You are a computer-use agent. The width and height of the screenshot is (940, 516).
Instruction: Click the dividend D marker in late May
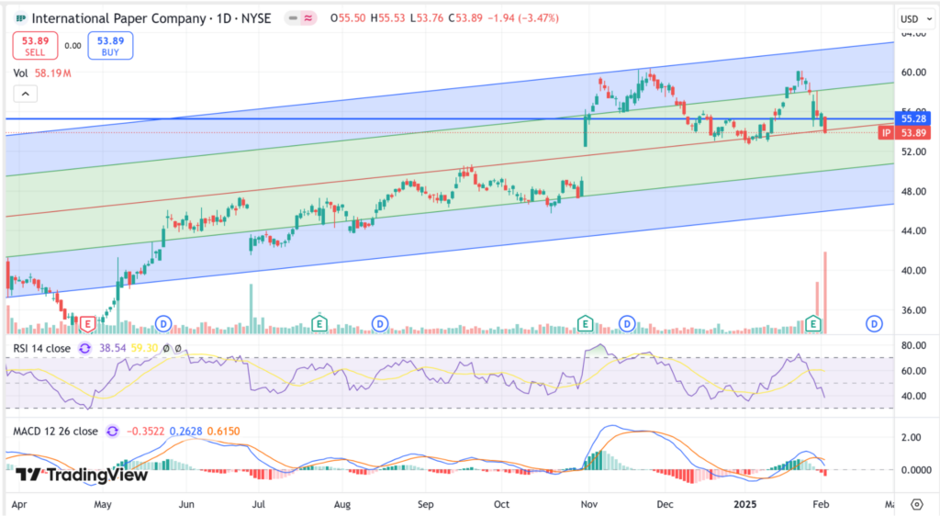[x=163, y=324]
